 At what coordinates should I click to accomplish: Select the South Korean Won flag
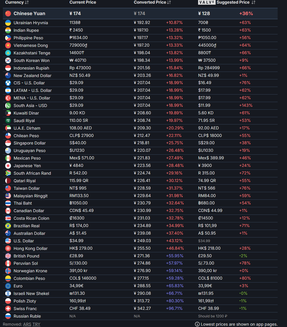(8, 60)
